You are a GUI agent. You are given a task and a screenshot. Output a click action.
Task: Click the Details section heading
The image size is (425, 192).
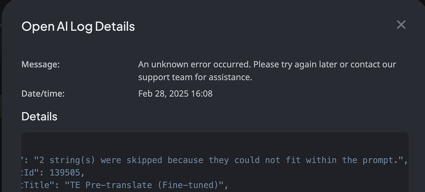(39, 116)
